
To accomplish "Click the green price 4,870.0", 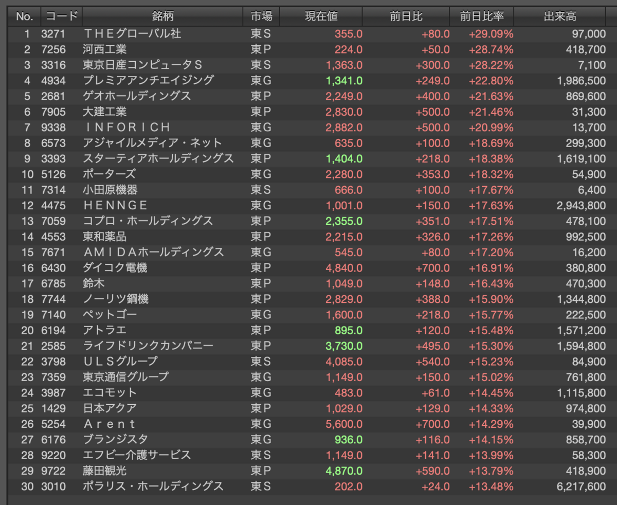I will click(x=344, y=471).
